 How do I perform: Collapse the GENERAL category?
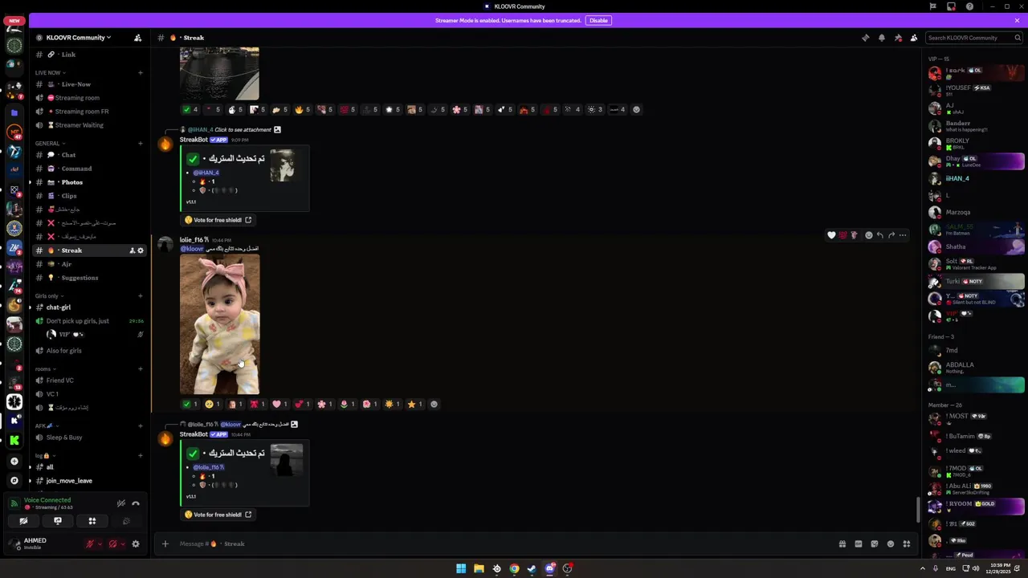point(49,143)
